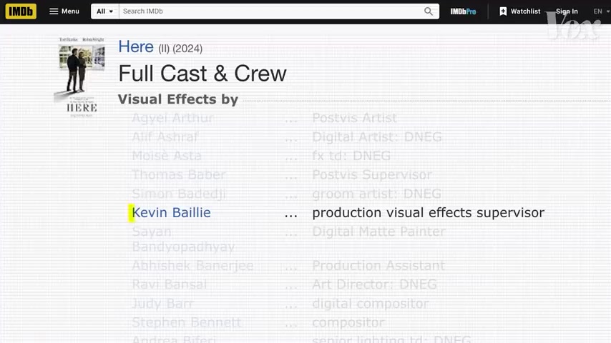
Task: Open Stephen Bennett's profile link
Action: pyautogui.click(x=187, y=322)
